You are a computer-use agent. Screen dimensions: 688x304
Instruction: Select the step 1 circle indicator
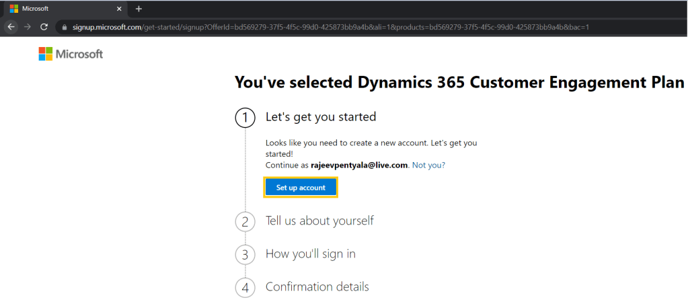[x=245, y=118]
